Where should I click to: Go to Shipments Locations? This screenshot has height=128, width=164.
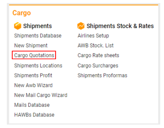(x=38, y=66)
